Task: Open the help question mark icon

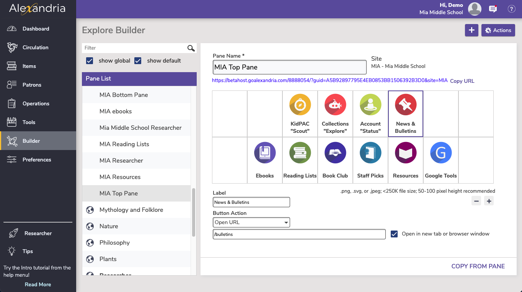Action: [x=511, y=9]
